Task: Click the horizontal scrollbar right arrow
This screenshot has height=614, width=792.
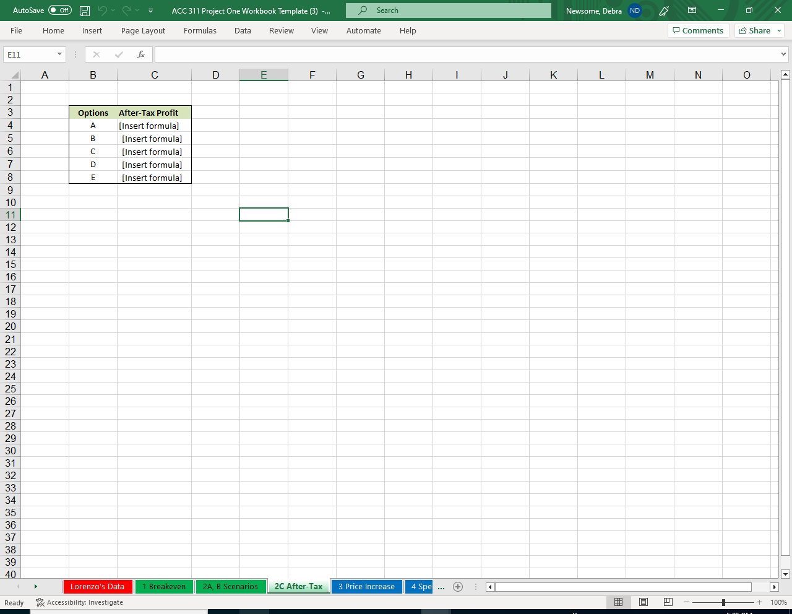Action: pyautogui.click(x=774, y=587)
